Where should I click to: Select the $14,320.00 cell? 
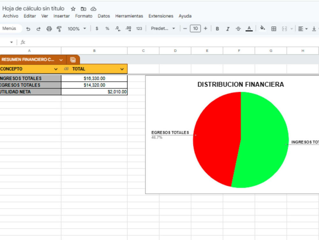pos(94,85)
